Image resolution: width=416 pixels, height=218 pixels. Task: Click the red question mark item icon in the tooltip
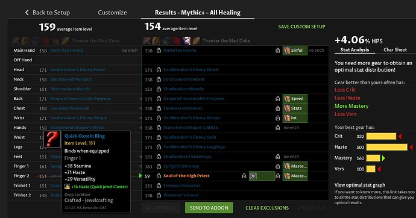click(x=52, y=139)
